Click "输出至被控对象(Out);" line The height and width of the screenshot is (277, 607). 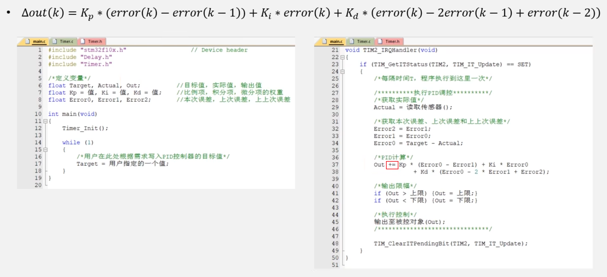pyautogui.click(x=410, y=222)
